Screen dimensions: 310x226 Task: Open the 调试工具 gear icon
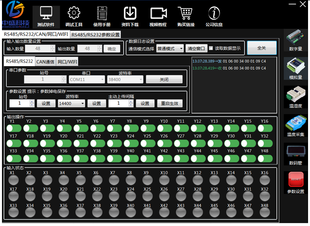click(74, 13)
